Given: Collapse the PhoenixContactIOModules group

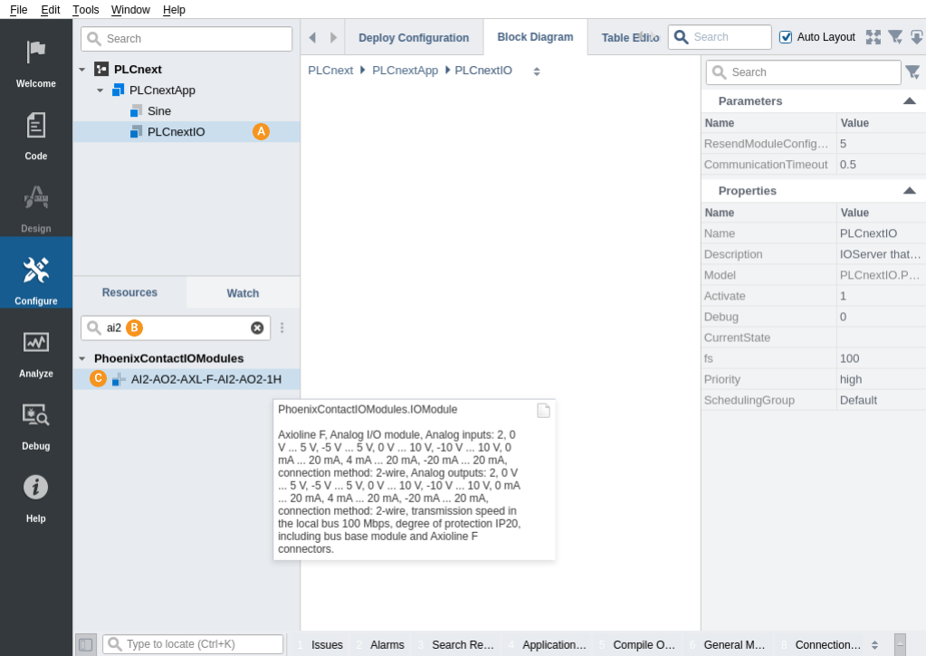Looking at the screenshot, I should point(82,358).
